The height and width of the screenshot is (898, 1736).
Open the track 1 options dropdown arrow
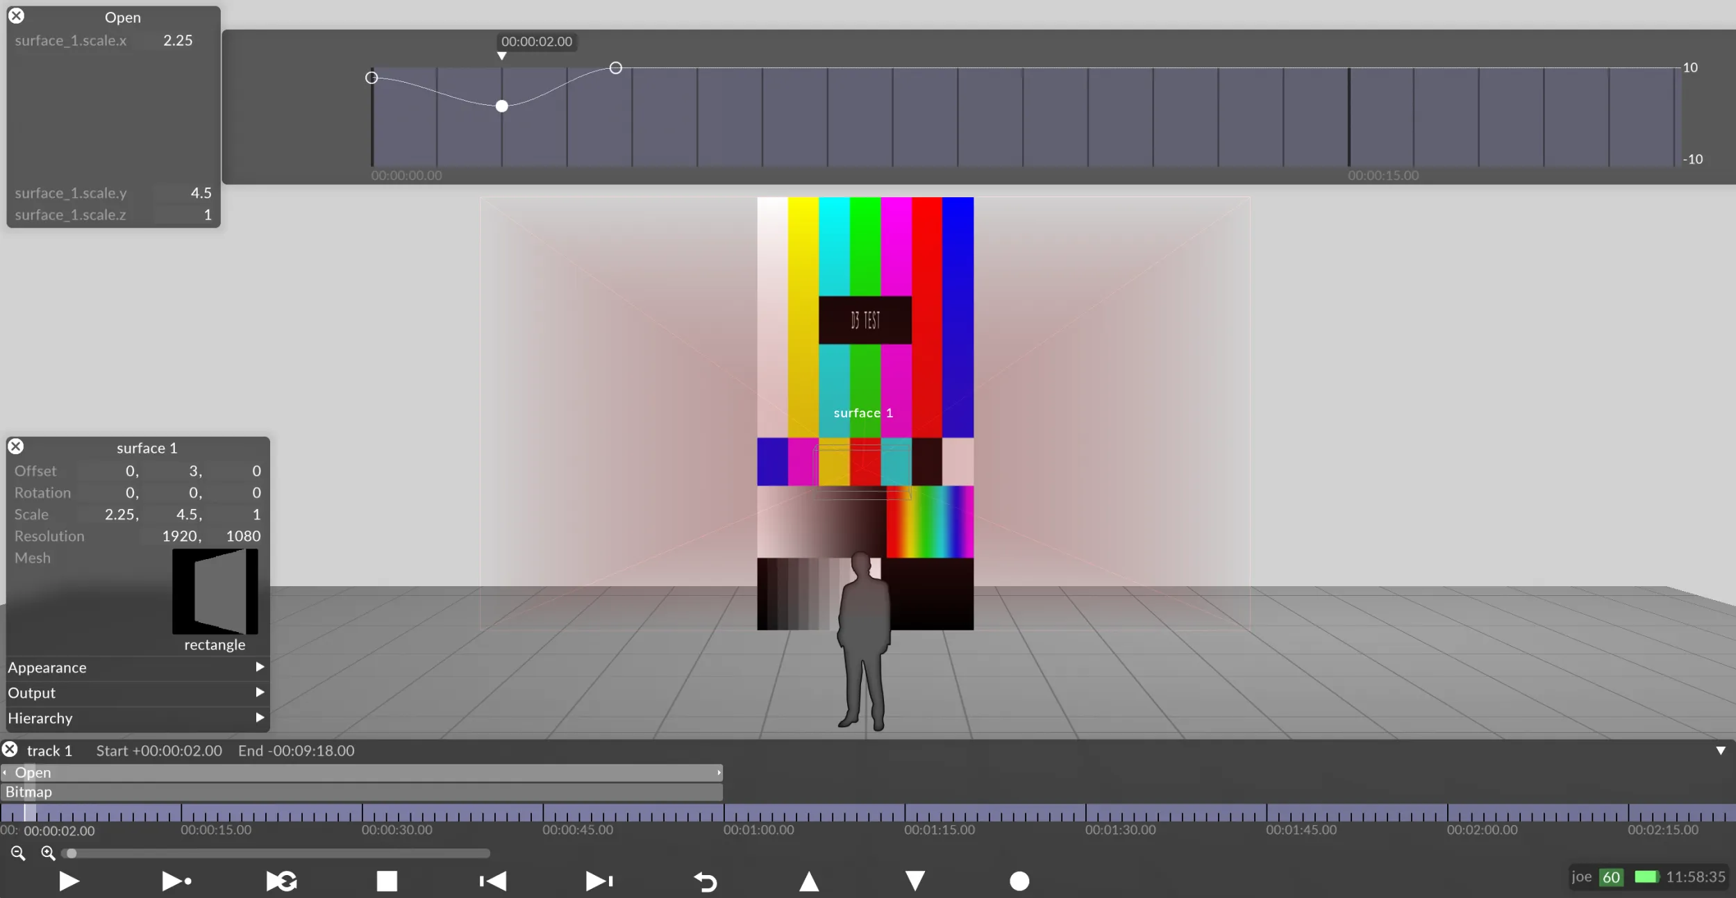click(1720, 750)
